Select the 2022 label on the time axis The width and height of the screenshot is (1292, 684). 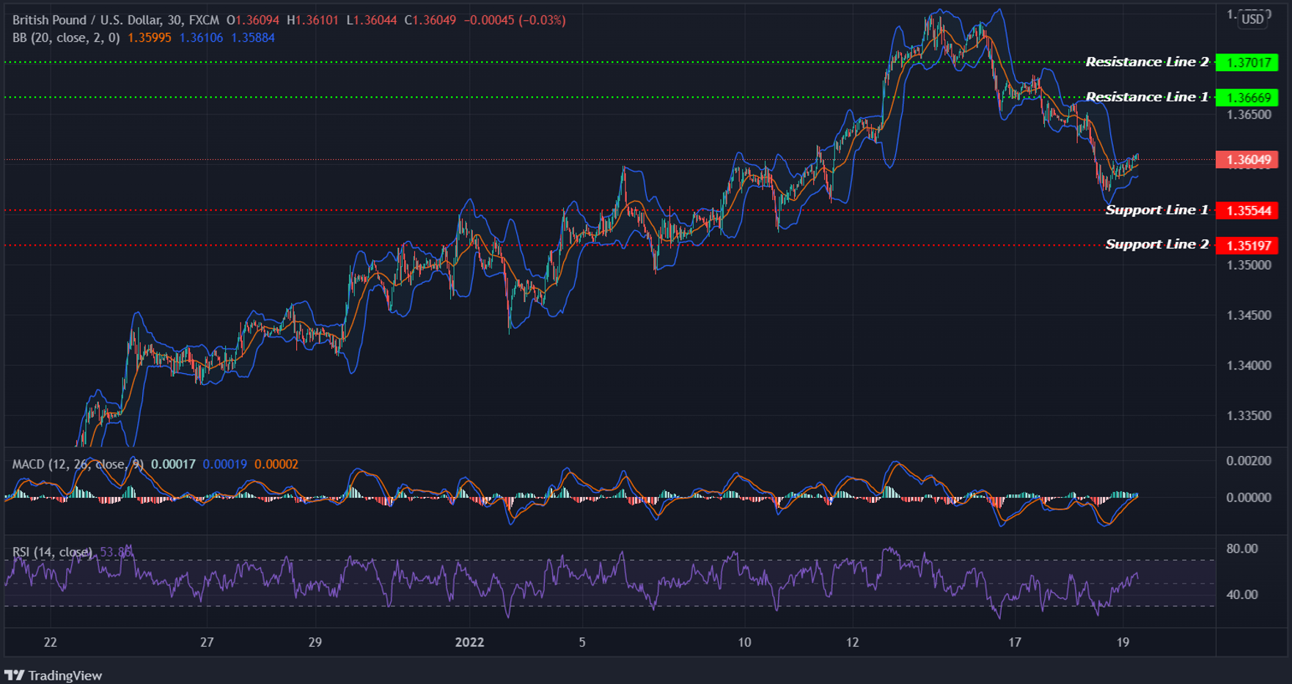pyautogui.click(x=470, y=641)
